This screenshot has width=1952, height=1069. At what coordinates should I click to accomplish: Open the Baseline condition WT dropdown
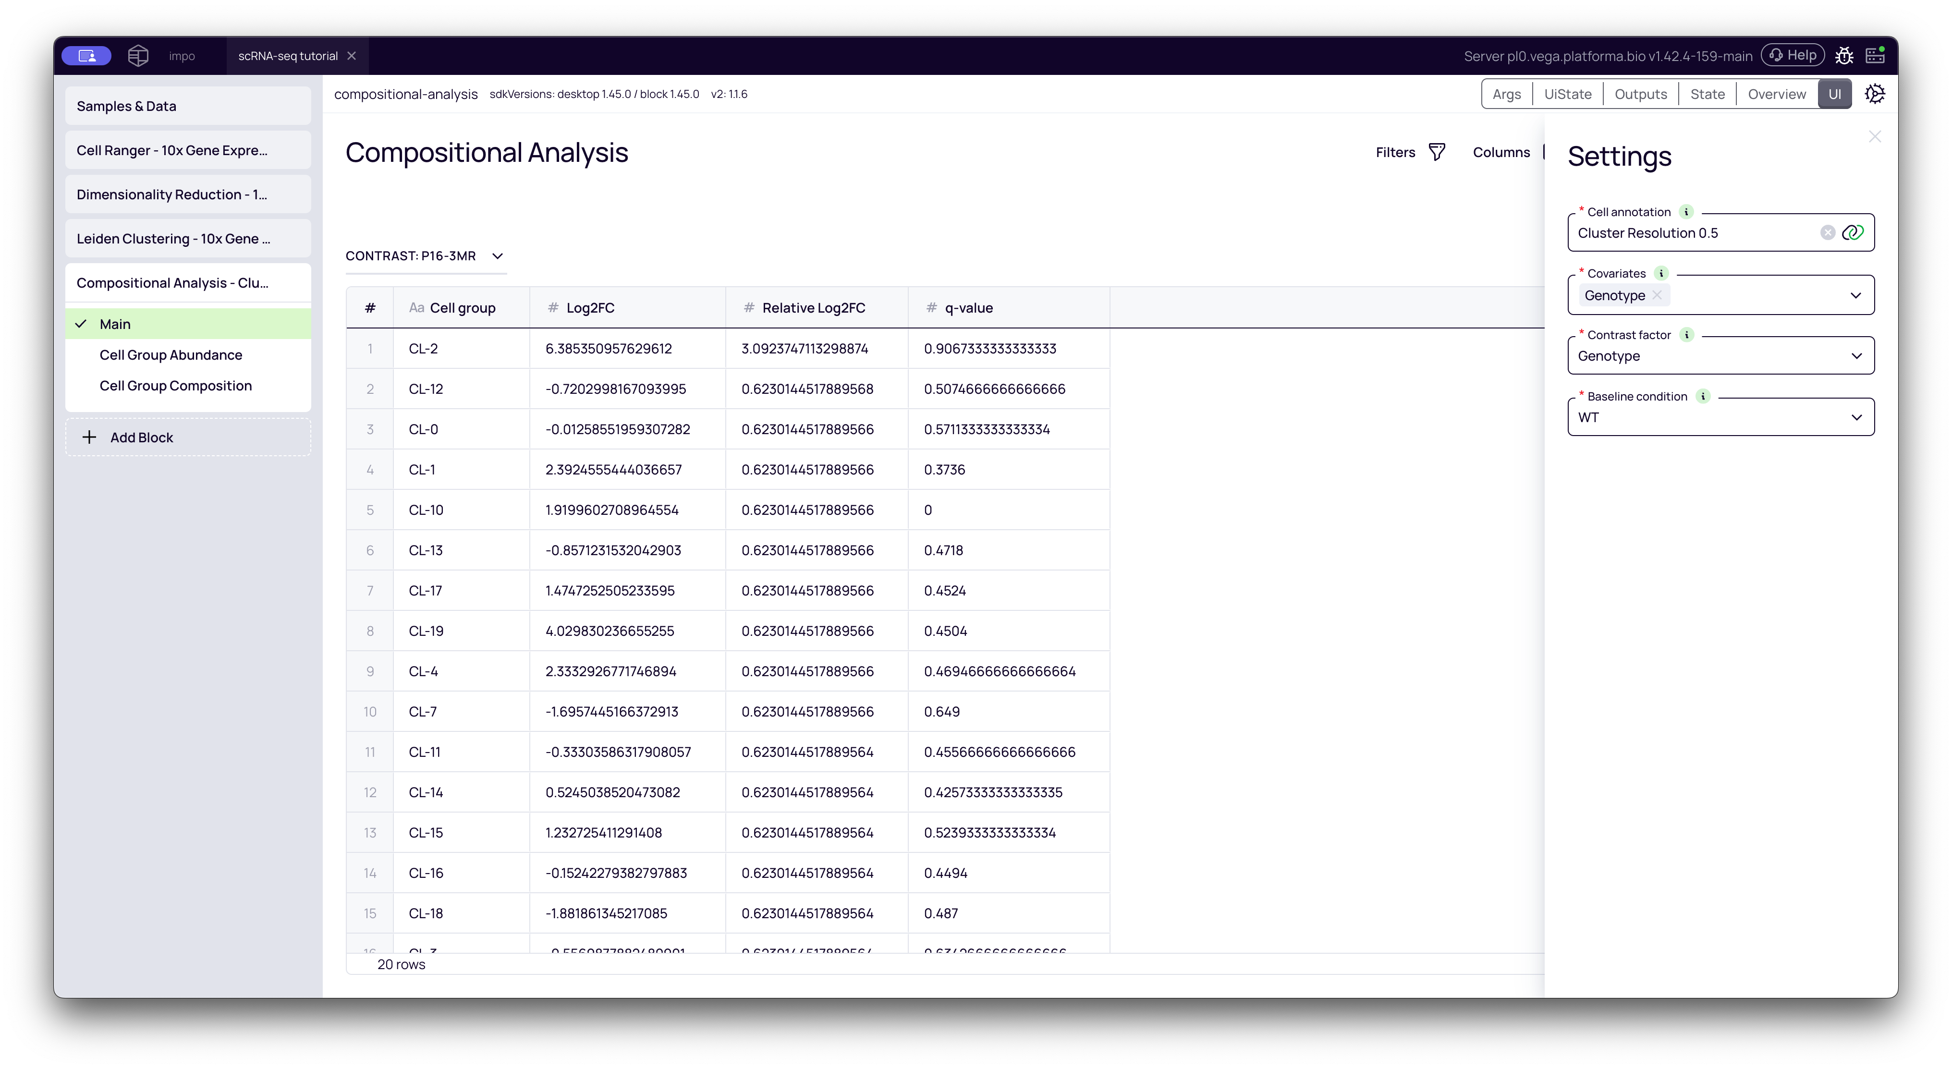point(1856,417)
